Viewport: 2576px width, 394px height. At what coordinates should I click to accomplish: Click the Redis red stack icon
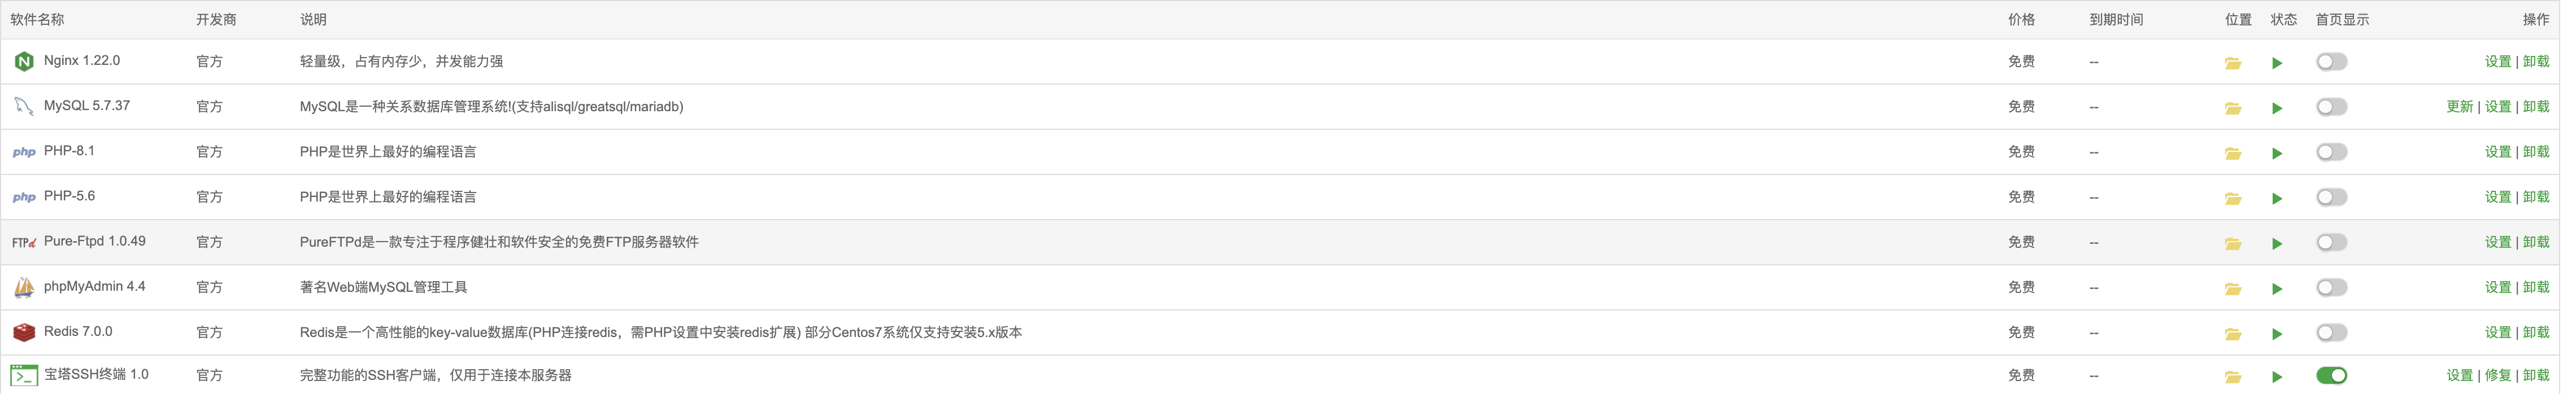[24, 332]
